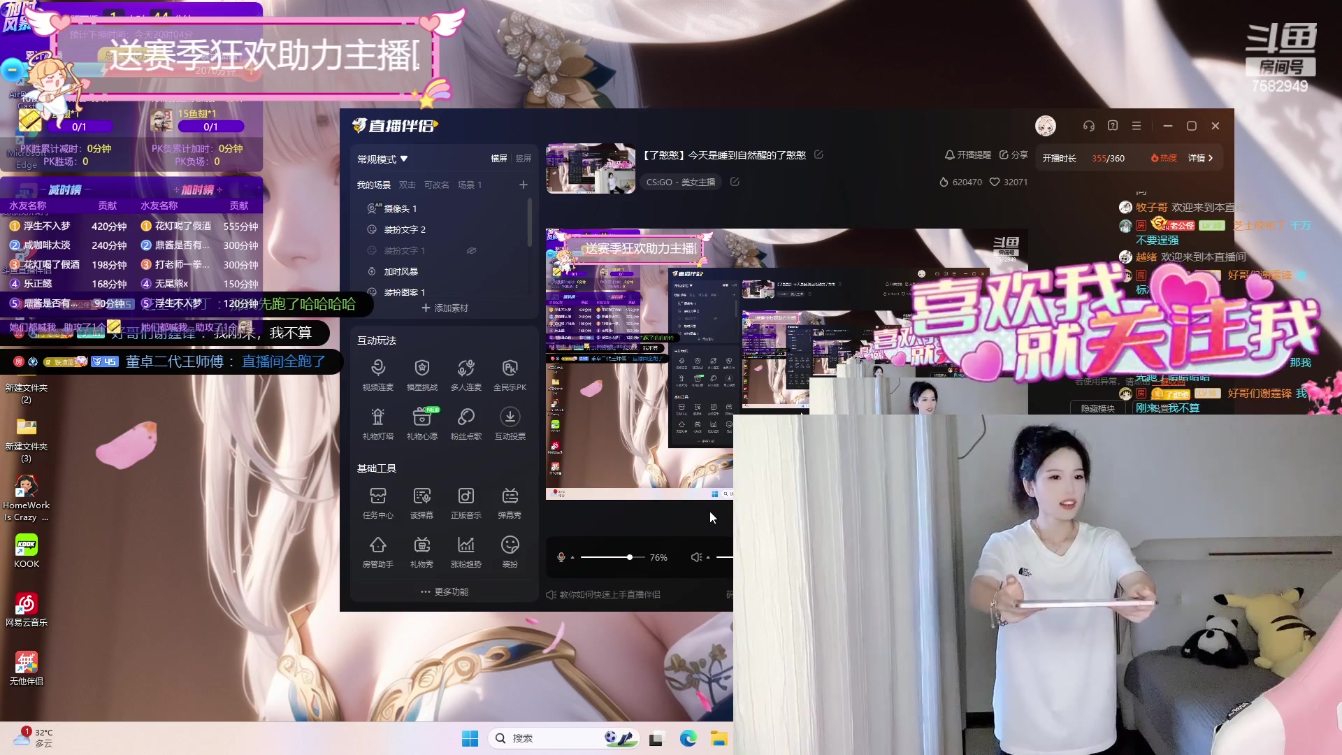Click the customer service headset icon
1342x755 pixels.
(x=1088, y=126)
